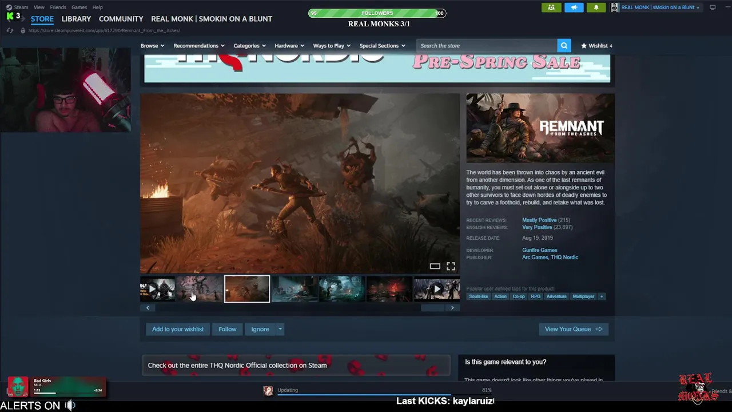Select the highlighted third screenshot thumbnail

coord(247,289)
